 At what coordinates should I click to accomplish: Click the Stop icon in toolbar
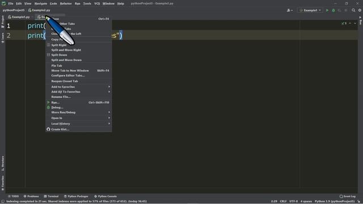(x=346, y=10)
